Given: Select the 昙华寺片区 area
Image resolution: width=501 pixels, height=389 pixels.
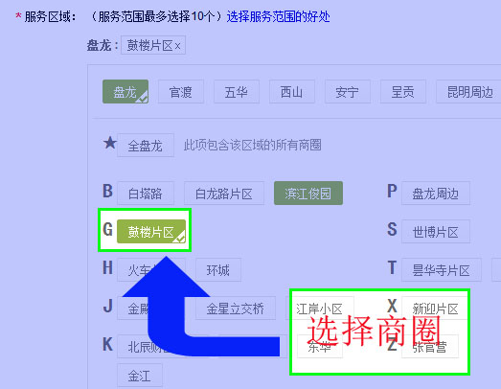Looking at the screenshot, I should tap(442, 270).
